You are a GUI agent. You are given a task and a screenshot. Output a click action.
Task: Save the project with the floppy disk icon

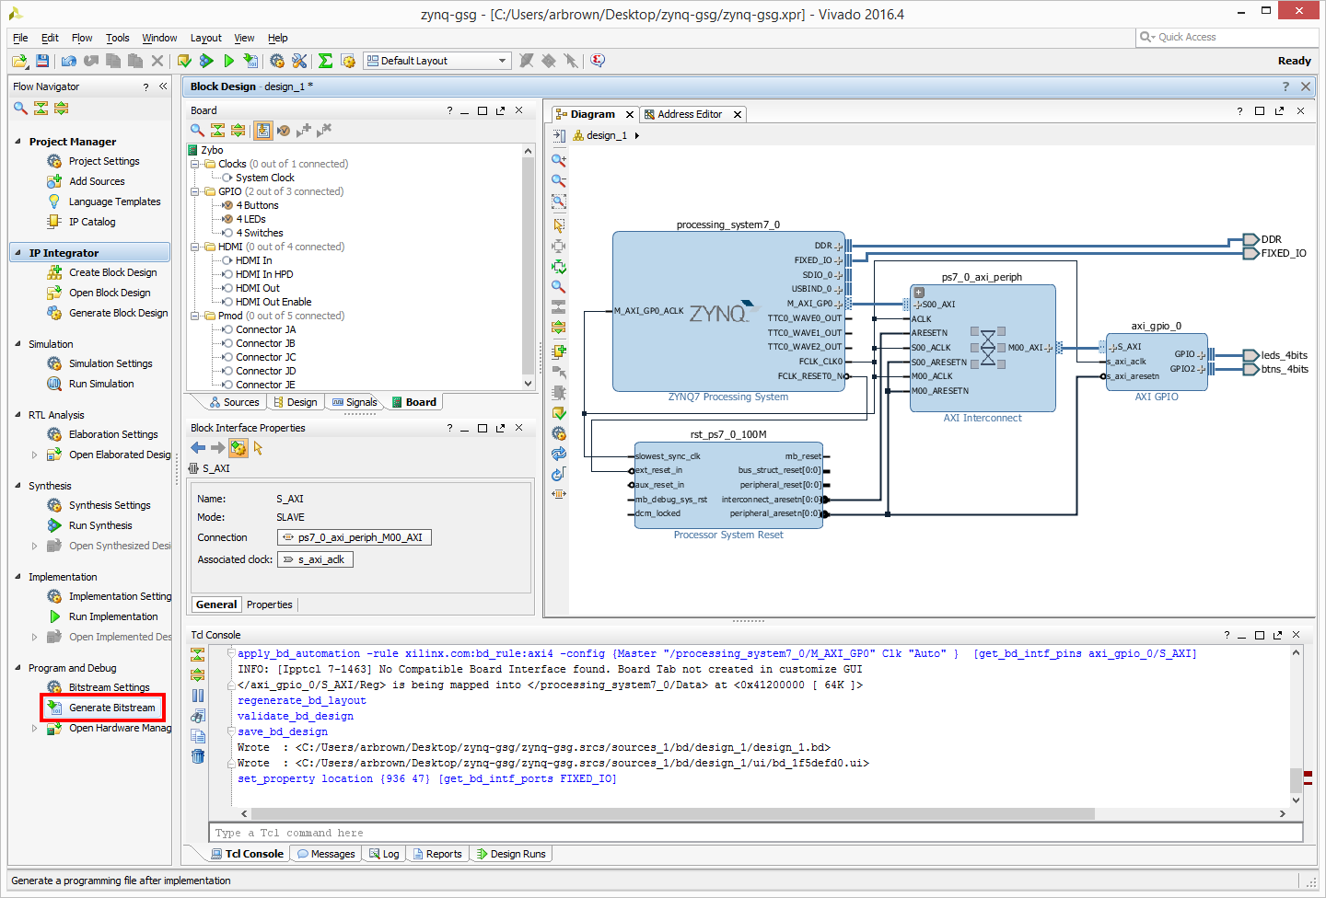point(42,61)
